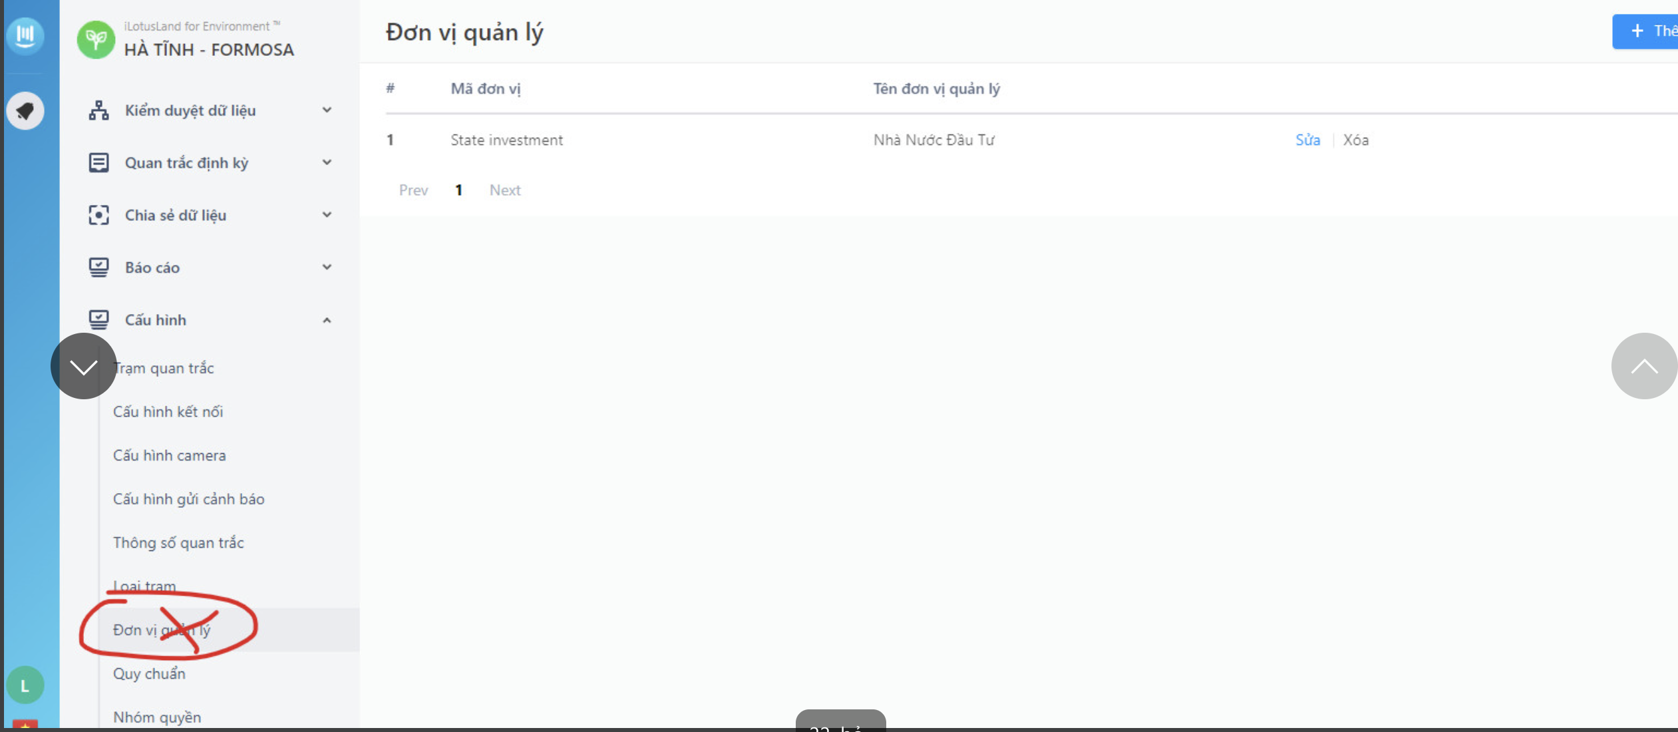Open the user avatar L icon

25,685
